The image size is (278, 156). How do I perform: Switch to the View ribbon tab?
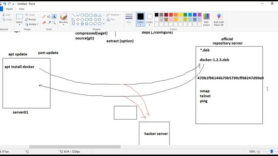tap(22, 9)
